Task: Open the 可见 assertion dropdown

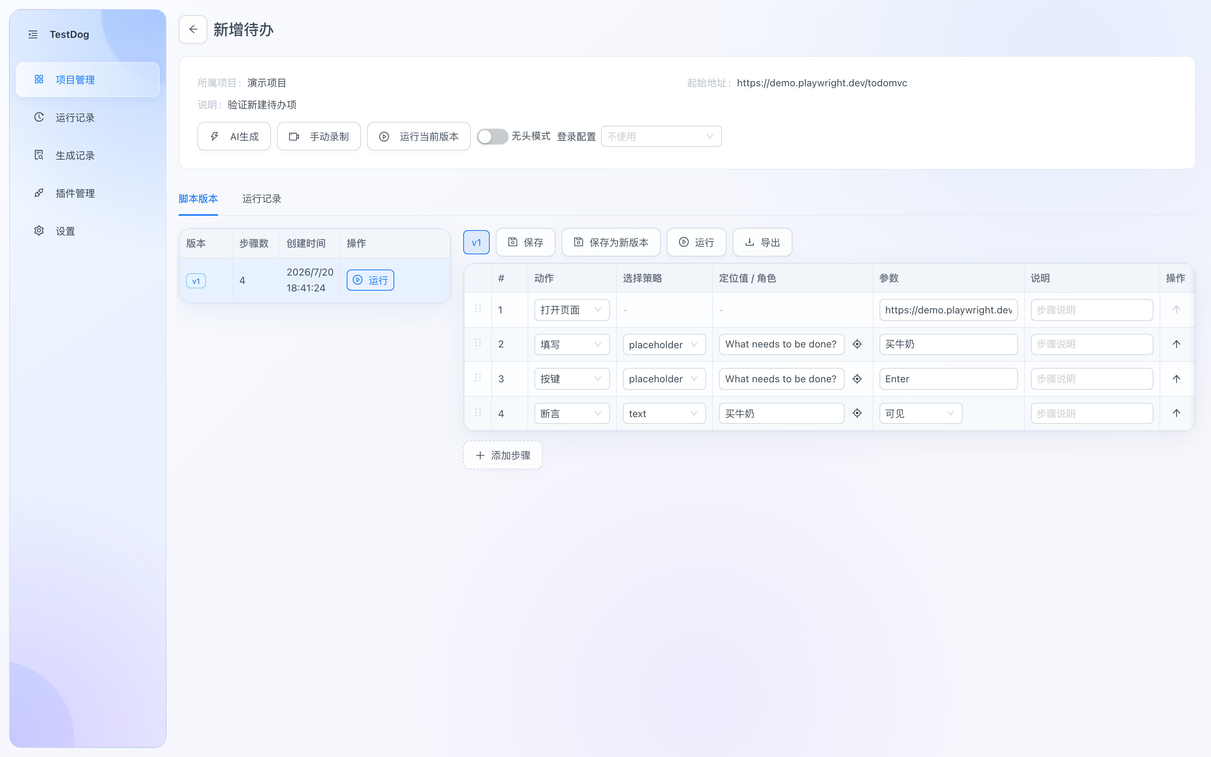Action: click(921, 414)
